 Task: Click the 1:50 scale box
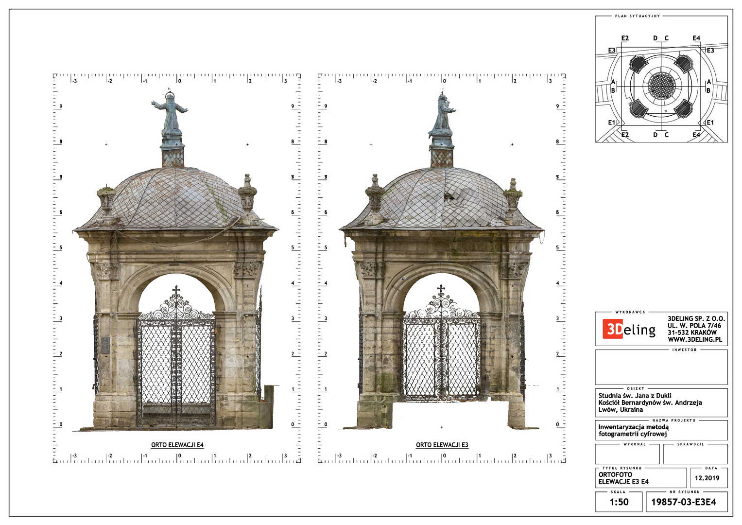[619, 502]
